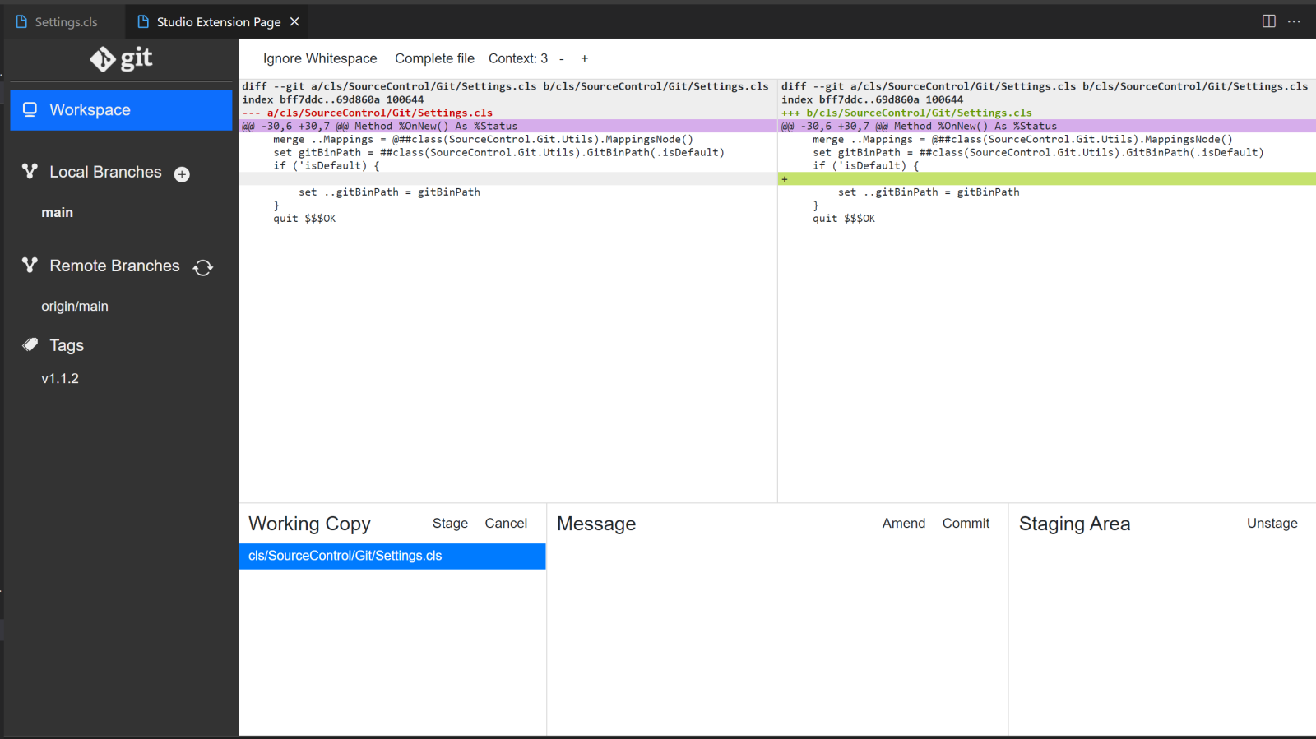
Task: Add a new local branch with plus icon
Action: (182, 174)
